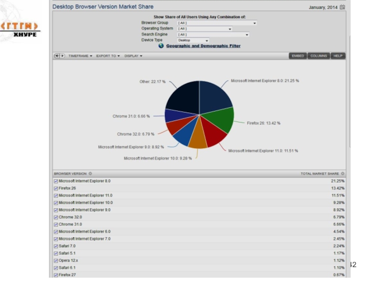The image size is (379, 284).
Task: Toggle Microsoft Internet Explorer 6.0 checkbox
Action: pyautogui.click(x=56, y=232)
